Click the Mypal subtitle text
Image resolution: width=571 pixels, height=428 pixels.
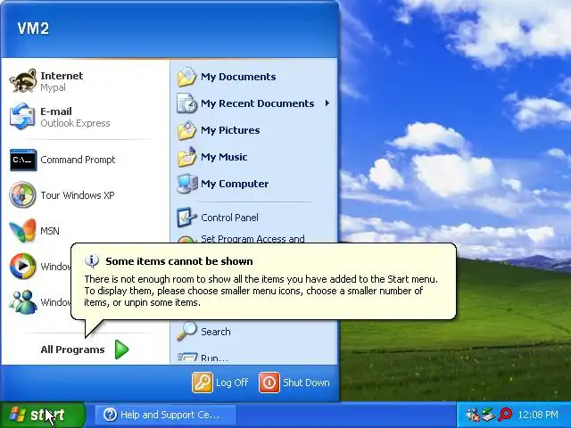tap(54, 87)
